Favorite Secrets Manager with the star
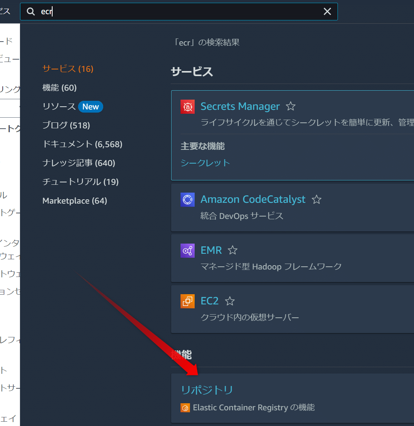This screenshot has height=426, width=414. tap(291, 106)
